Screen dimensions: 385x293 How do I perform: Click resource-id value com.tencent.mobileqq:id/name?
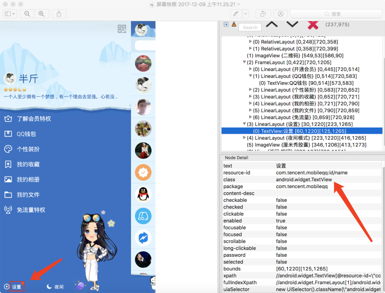click(x=312, y=173)
